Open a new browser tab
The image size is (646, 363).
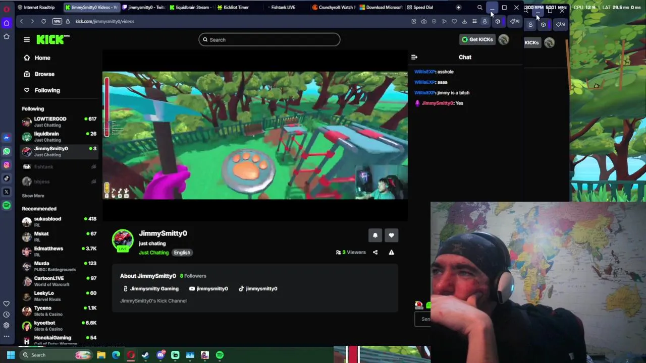tap(458, 8)
